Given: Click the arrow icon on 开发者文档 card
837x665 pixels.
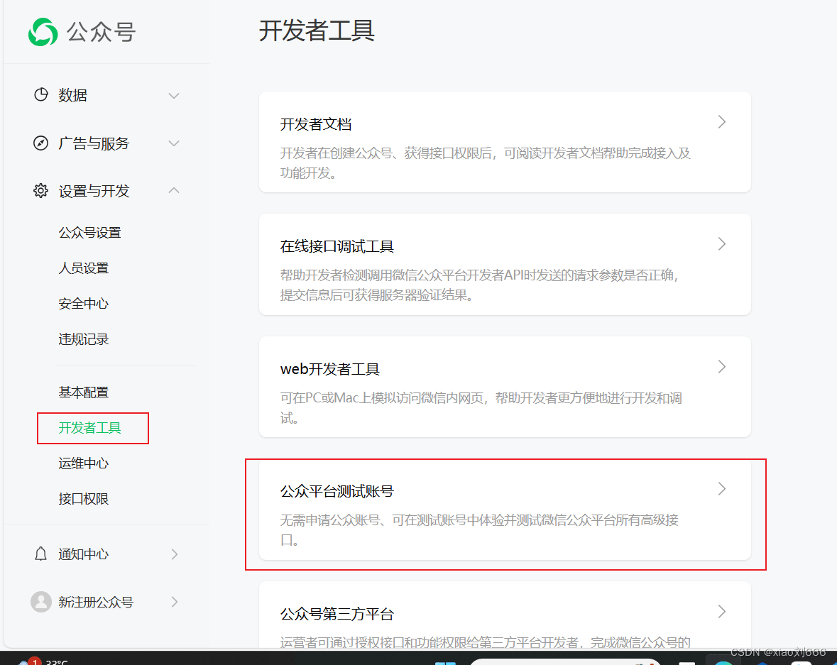Looking at the screenshot, I should (722, 122).
